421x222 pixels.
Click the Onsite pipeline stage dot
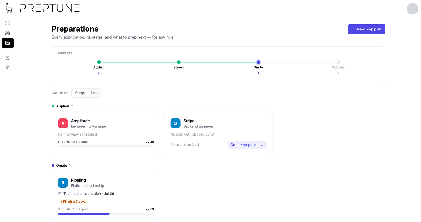click(258, 62)
